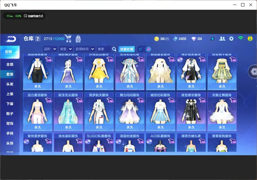
Task: Click the green Wi-Fi signal icon
Action: click(x=240, y=38)
